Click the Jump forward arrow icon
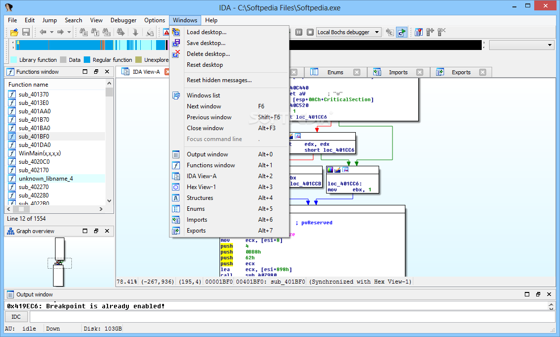Image resolution: width=560 pixels, height=337 pixels. pos(60,33)
